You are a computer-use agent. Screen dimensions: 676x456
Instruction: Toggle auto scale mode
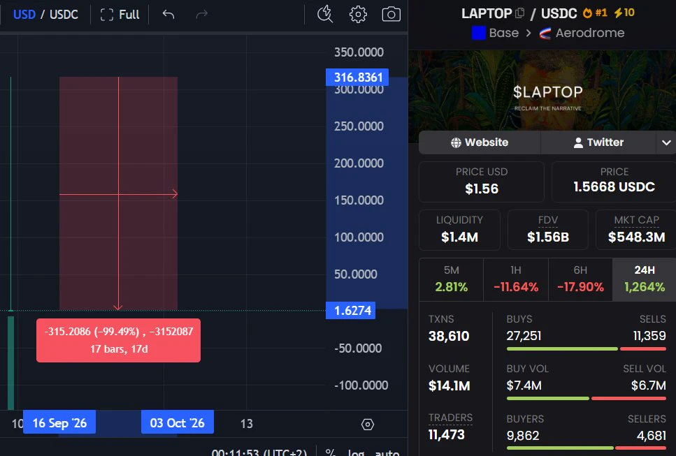(x=387, y=452)
